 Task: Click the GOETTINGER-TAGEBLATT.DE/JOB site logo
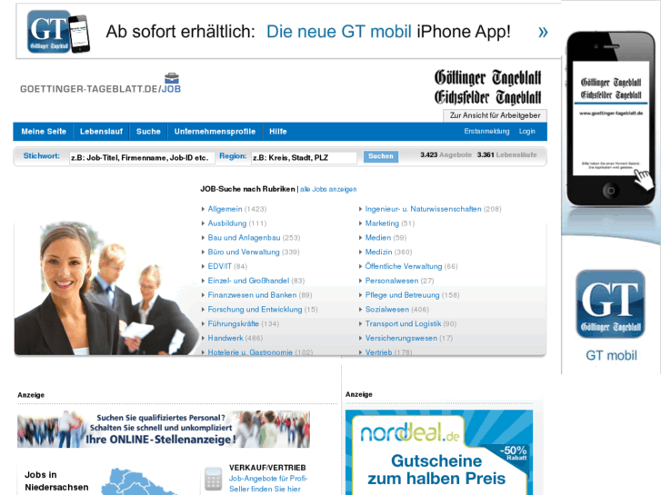pyautogui.click(x=100, y=84)
